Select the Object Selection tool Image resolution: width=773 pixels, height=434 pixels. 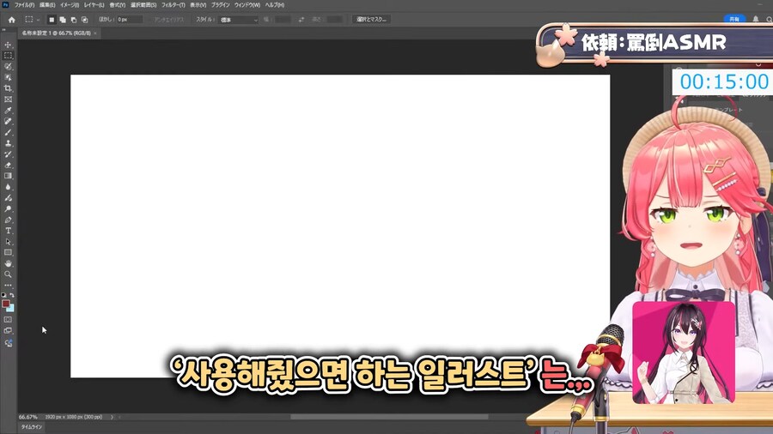[x=8, y=77]
